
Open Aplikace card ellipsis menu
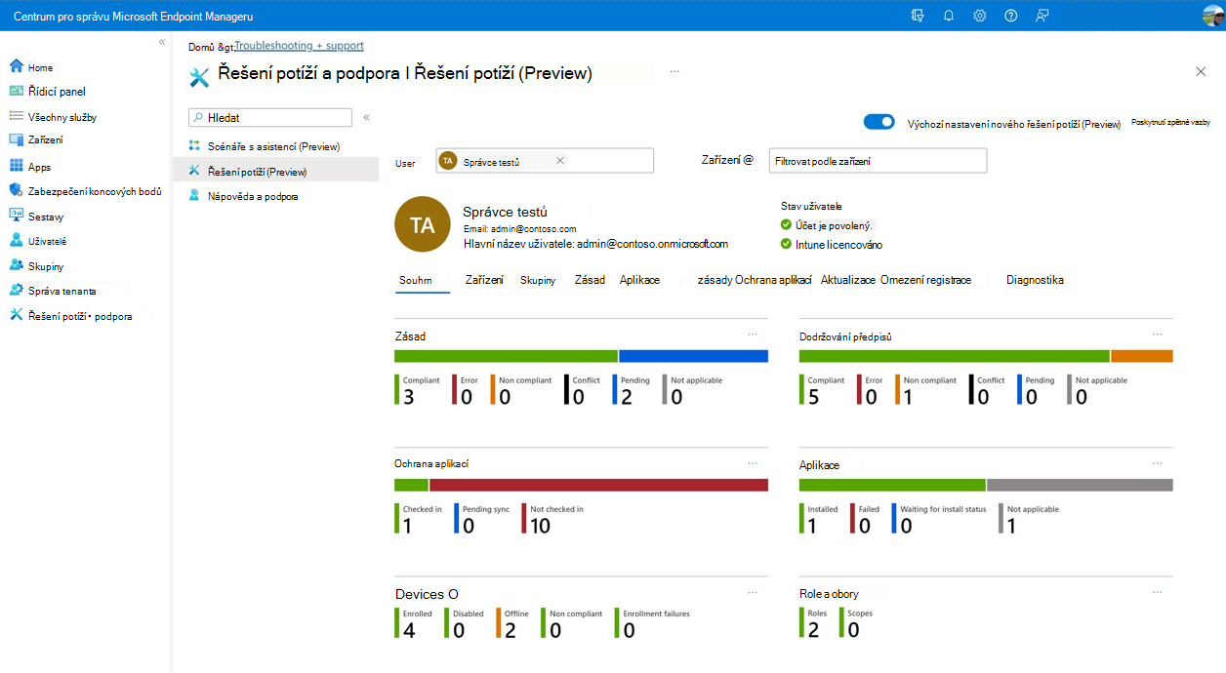point(1158,462)
